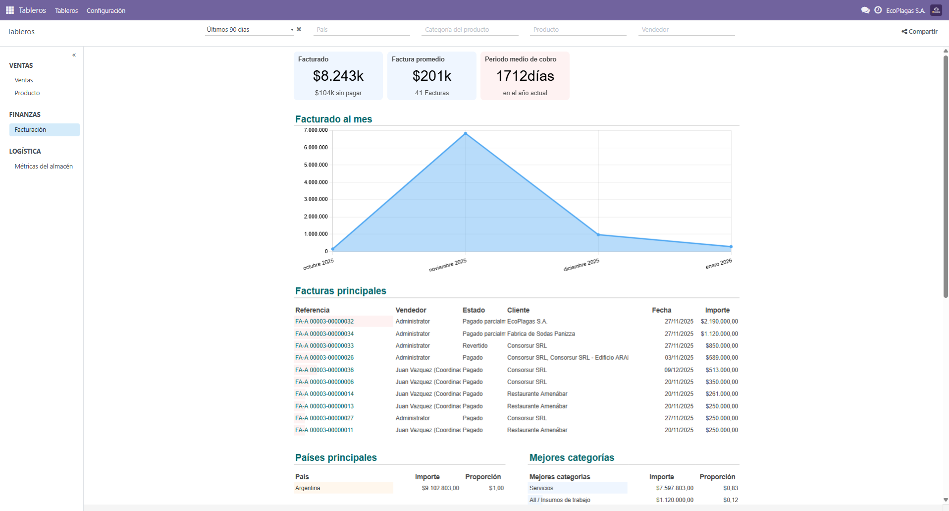Click the Vendedor filter field

686,30
